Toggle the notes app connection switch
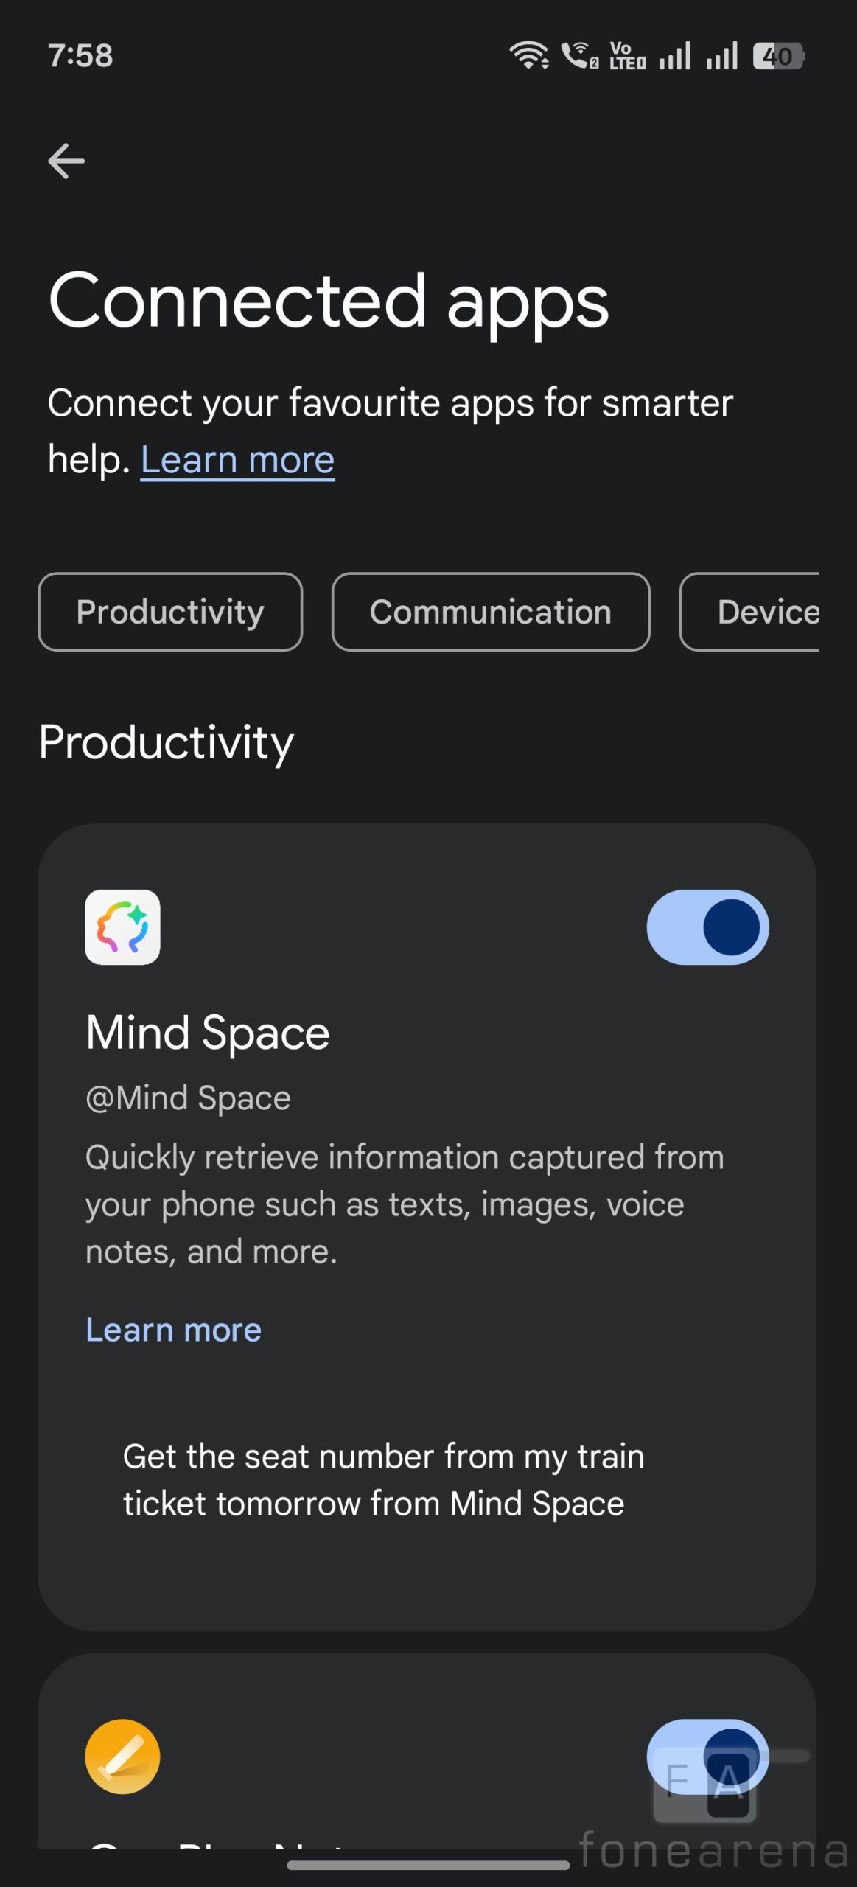 (x=707, y=1757)
